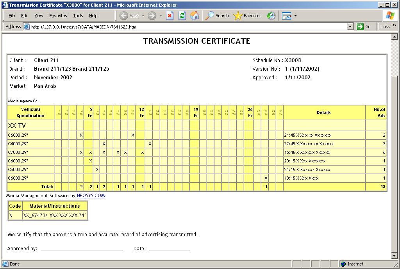
Task: Follow the NEOSYS.COM link
Action: (x=91, y=196)
